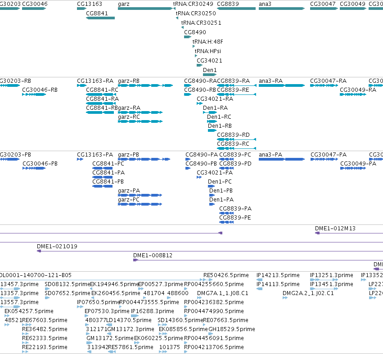Image resolution: width=383 pixels, height=354 pixels.
Task: Click the RE50426.5prime EST label
Action: [226, 275]
